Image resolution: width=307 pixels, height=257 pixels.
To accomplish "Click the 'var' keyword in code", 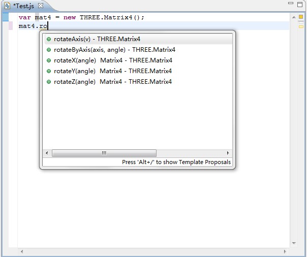I will pos(25,17).
